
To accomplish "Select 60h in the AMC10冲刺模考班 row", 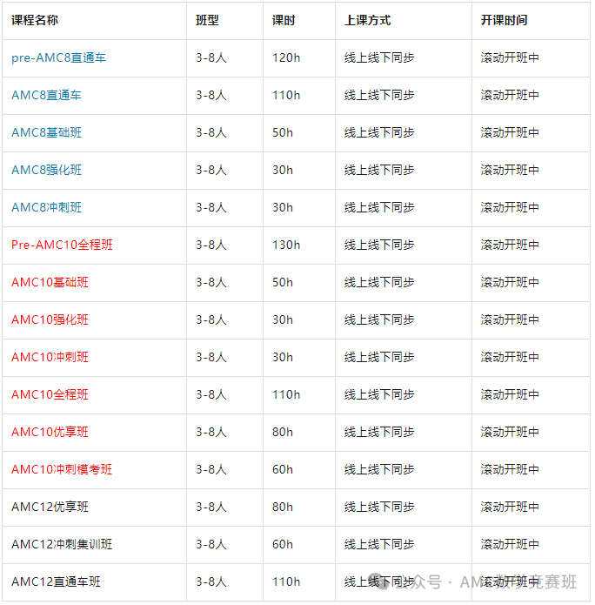I will pos(283,469).
